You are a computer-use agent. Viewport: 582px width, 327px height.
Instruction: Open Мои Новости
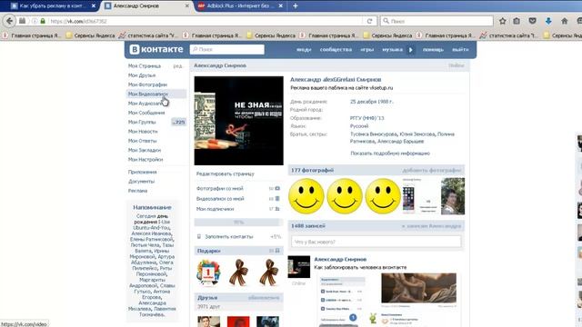point(143,131)
